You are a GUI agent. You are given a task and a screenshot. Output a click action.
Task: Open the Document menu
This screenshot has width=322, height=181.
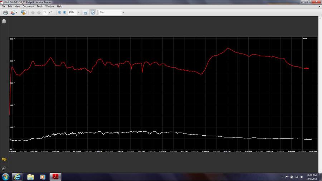(28, 6)
